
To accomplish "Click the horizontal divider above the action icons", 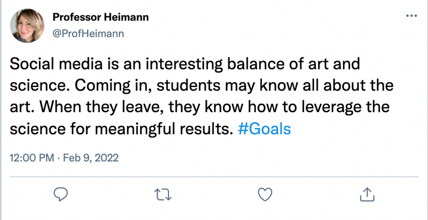I will click(214, 177).
